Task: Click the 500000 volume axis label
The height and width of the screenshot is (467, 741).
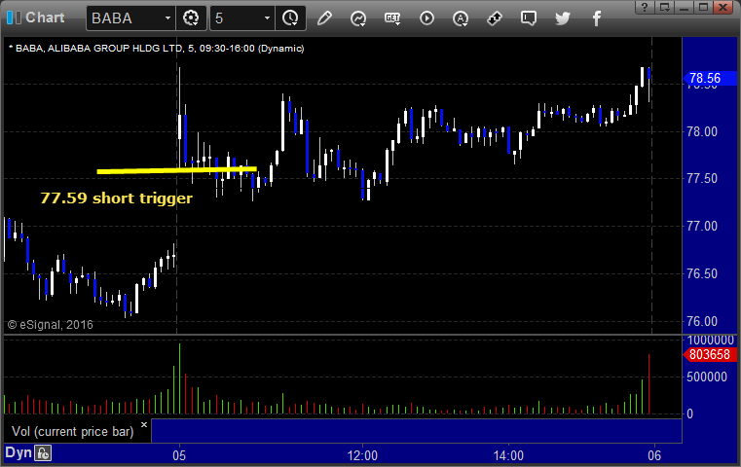Action: 707,377
